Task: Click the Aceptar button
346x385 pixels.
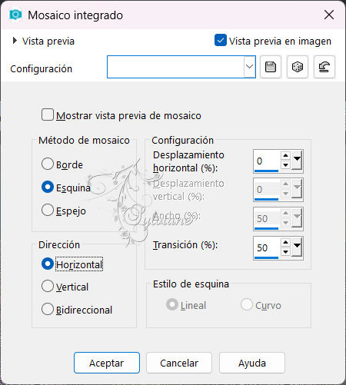Action: pyautogui.click(x=107, y=363)
